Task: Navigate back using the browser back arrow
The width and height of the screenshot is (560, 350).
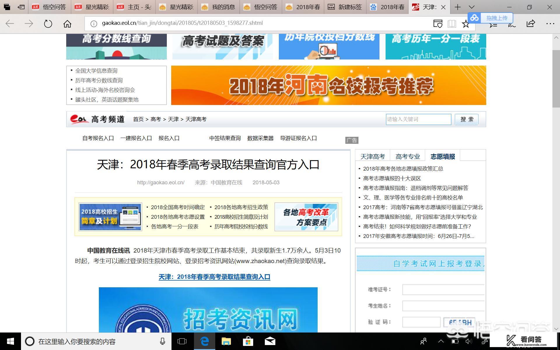Action: click(x=10, y=23)
